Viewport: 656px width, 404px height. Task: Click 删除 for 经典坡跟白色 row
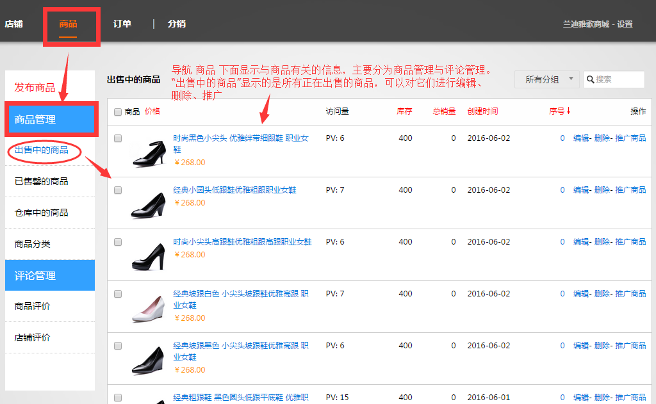point(602,294)
